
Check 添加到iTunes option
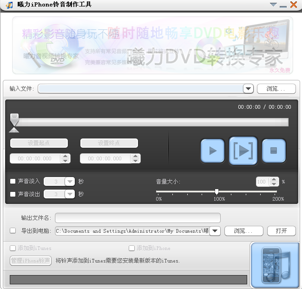[13, 248]
